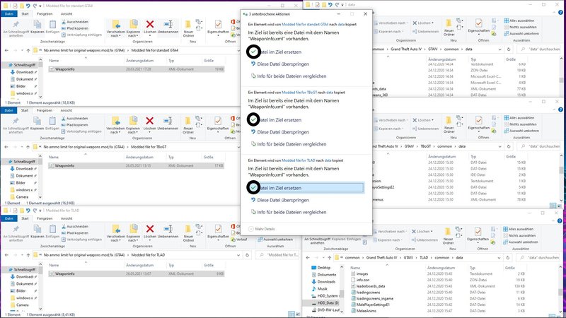Click Löschen icon in TBoGT mod window
Viewport: 566px width, 318px height.
click(150, 121)
